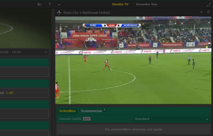Toggle Giocata rapida OFF switch

[87, 119]
